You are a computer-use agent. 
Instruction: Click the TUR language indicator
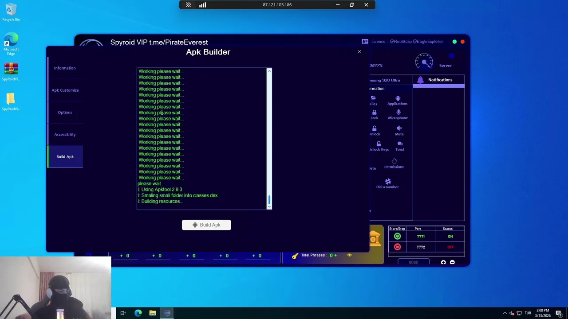coord(528,313)
